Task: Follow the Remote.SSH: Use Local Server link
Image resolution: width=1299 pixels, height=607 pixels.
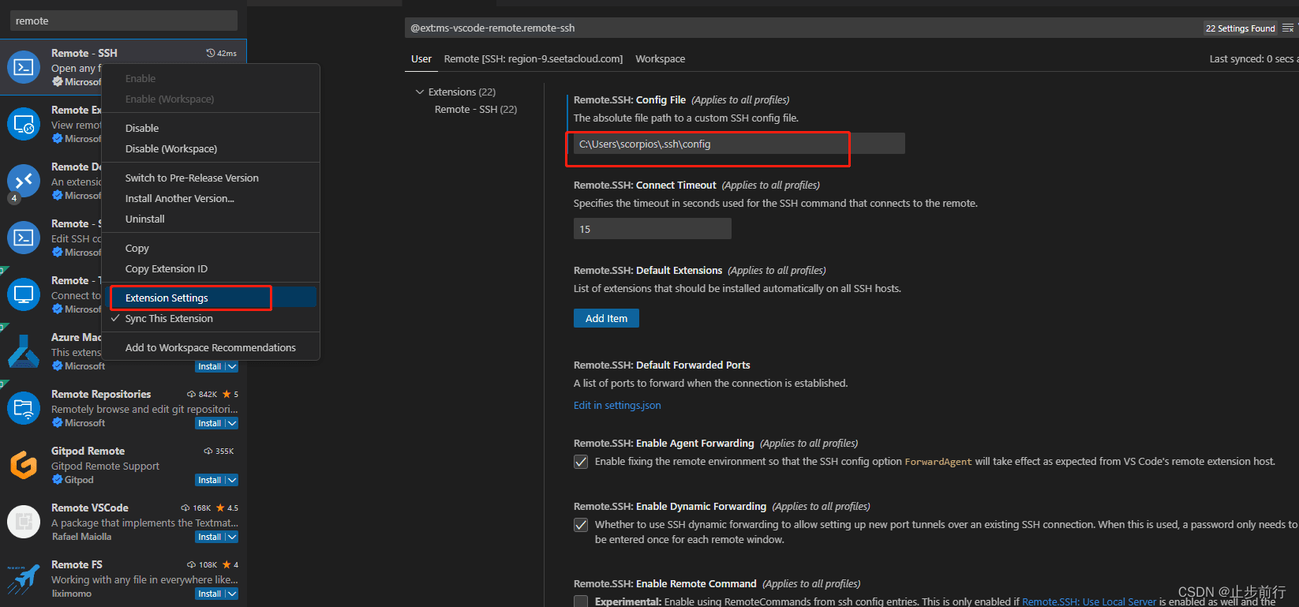Action: pyautogui.click(x=1089, y=601)
